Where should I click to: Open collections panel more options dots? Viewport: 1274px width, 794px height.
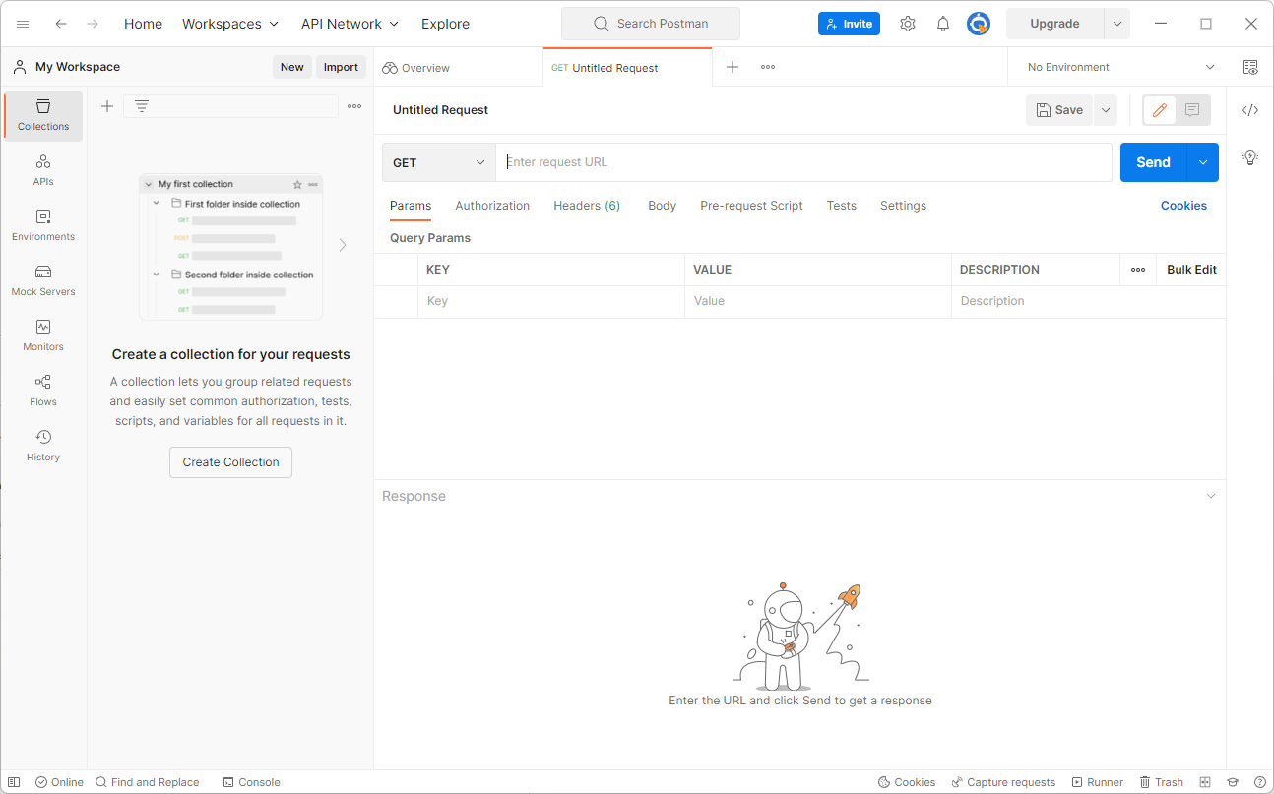354,106
